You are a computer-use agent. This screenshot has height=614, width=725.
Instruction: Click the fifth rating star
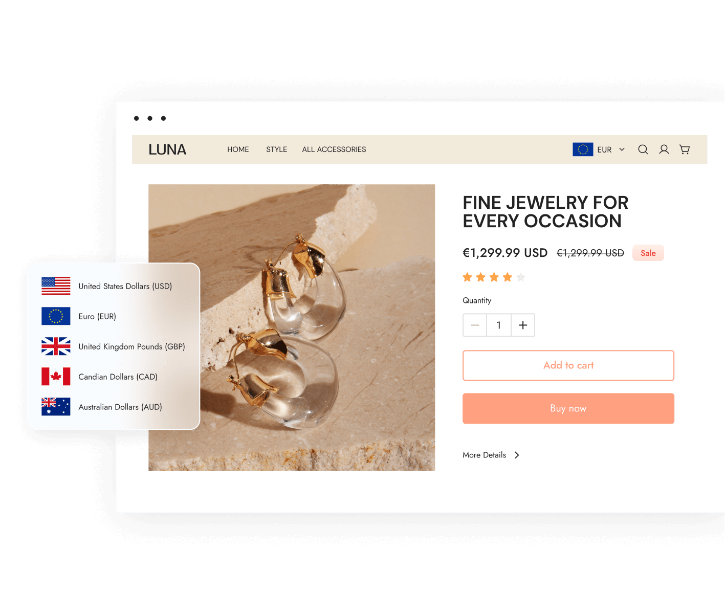[x=521, y=277]
